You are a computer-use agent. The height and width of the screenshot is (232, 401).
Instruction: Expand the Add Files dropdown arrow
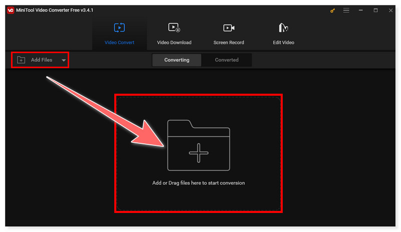tap(64, 60)
